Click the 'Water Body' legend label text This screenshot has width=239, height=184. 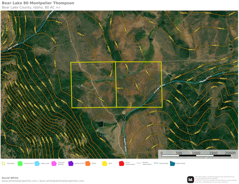pos(181,163)
